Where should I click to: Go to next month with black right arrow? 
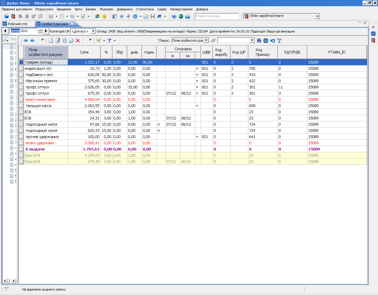click(46, 31)
